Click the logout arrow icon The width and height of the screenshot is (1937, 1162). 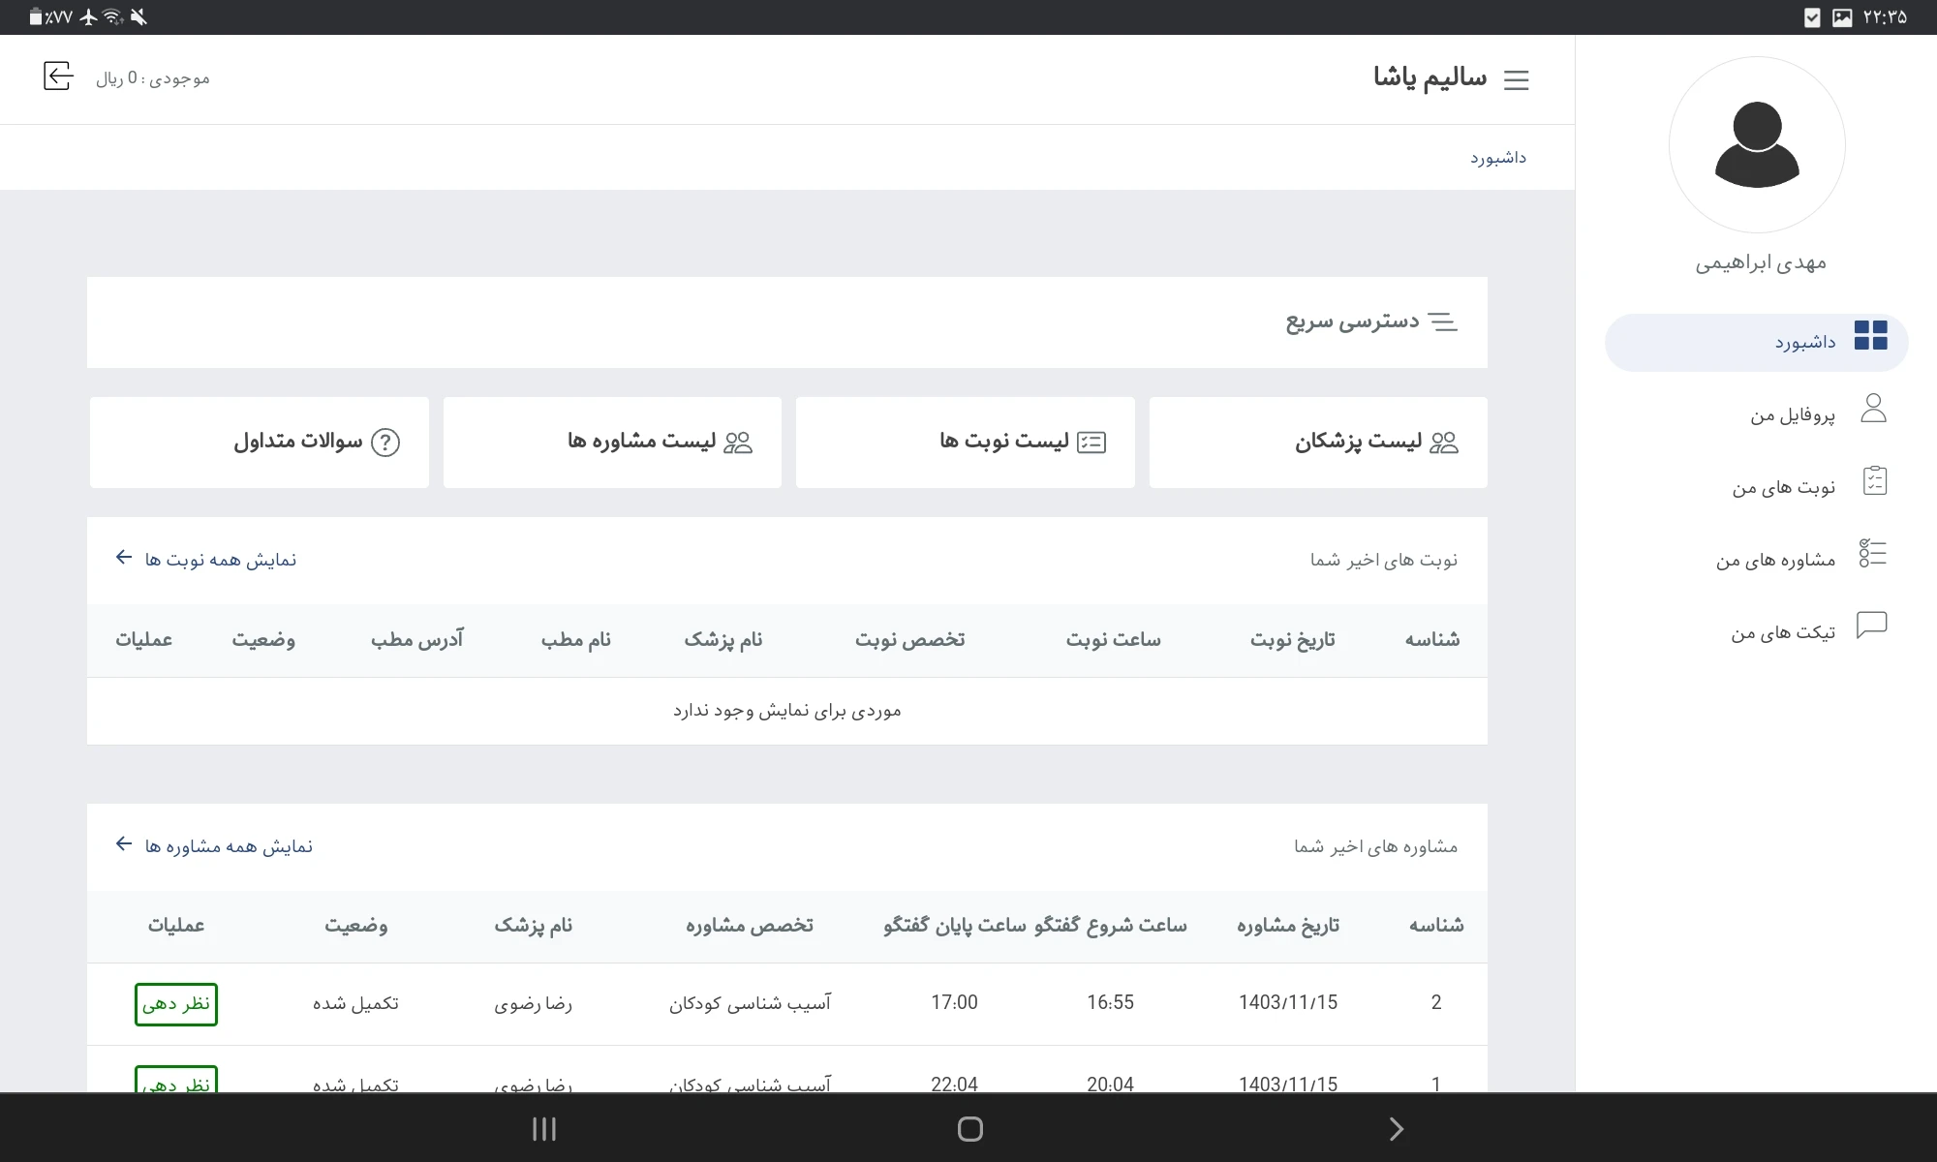[x=58, y=76]
